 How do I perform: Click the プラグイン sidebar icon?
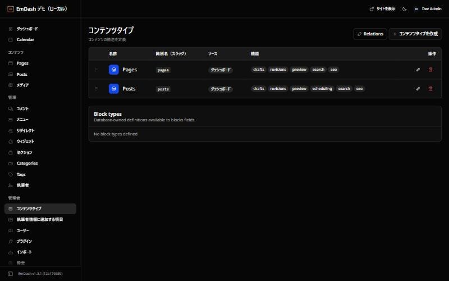[x=11, y=242]
